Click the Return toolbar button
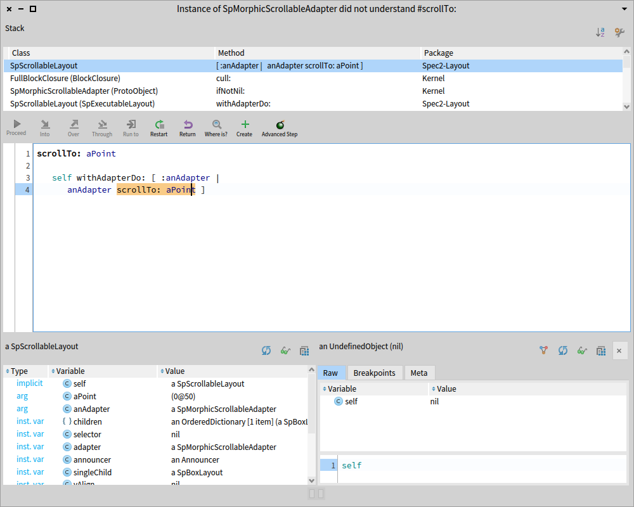634x507 pixels. (x=188, y=128)
